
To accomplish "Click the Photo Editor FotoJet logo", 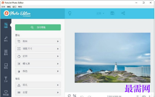I will tap(17, 13).
